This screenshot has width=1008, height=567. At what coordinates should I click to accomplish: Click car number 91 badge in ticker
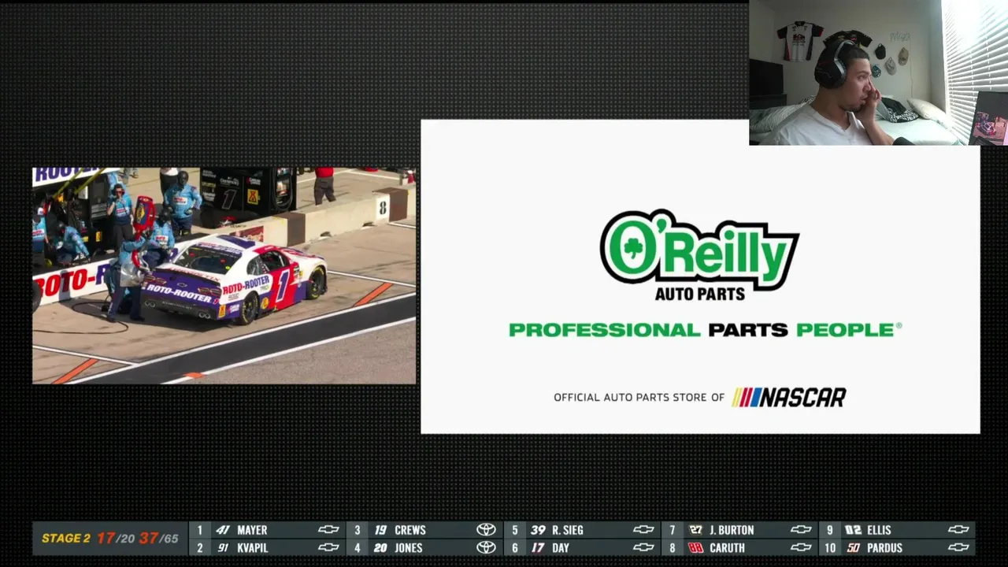click(x=223, y=547)
